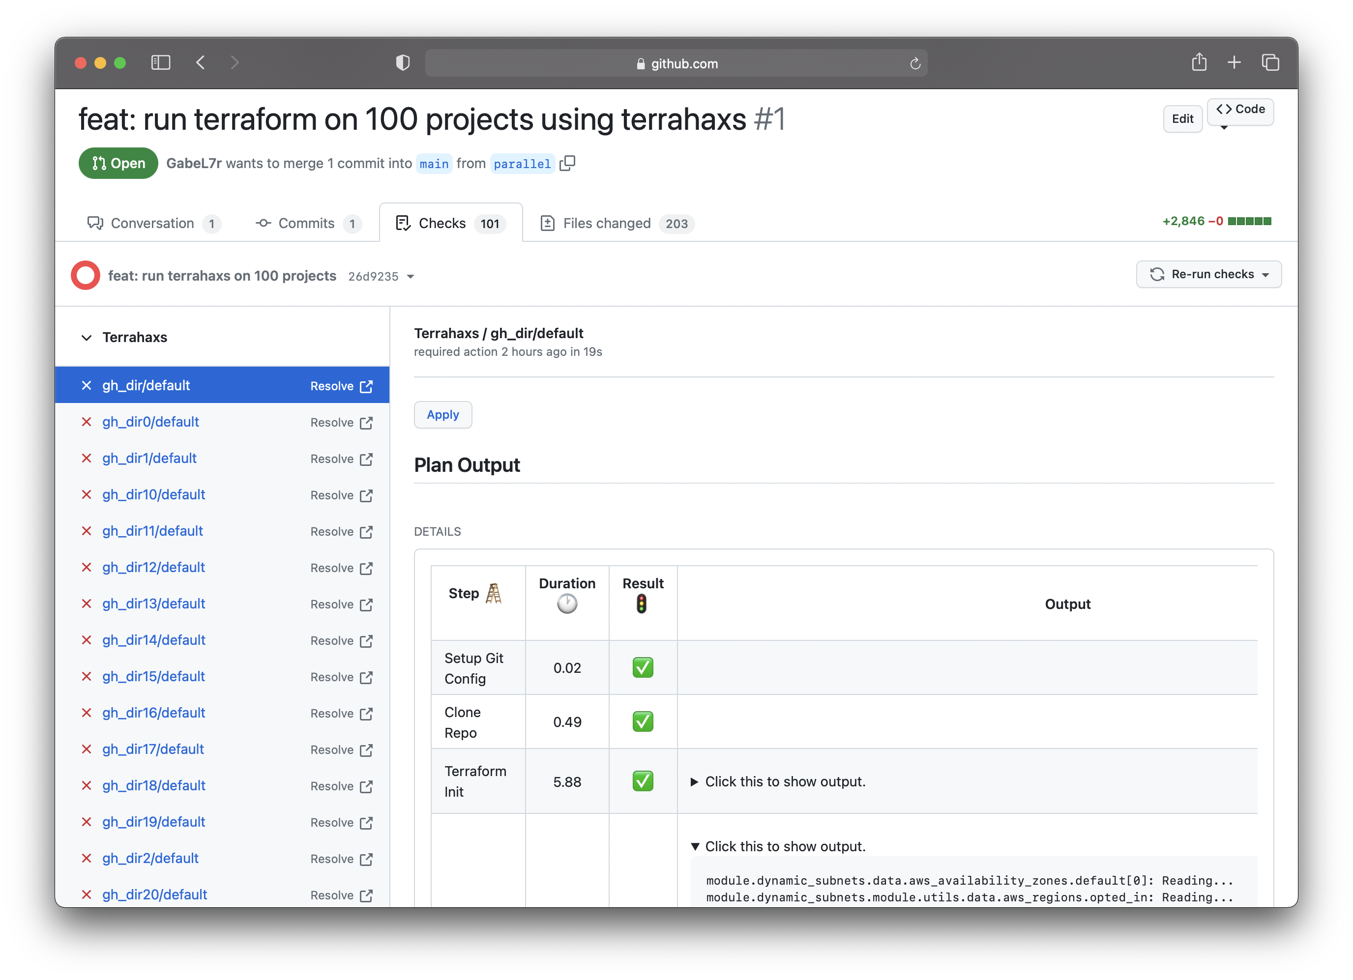Click the Terraform Init duration 5.88 cell
The height and width of the screenshot is (980, 1353).
pos(567,781)
